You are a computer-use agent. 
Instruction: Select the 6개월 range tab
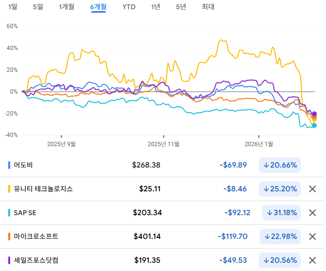click(98, 7)
